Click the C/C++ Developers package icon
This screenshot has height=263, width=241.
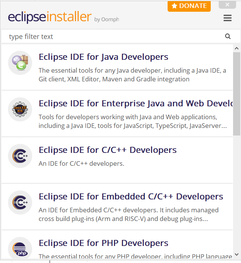[x=20, y=156]
